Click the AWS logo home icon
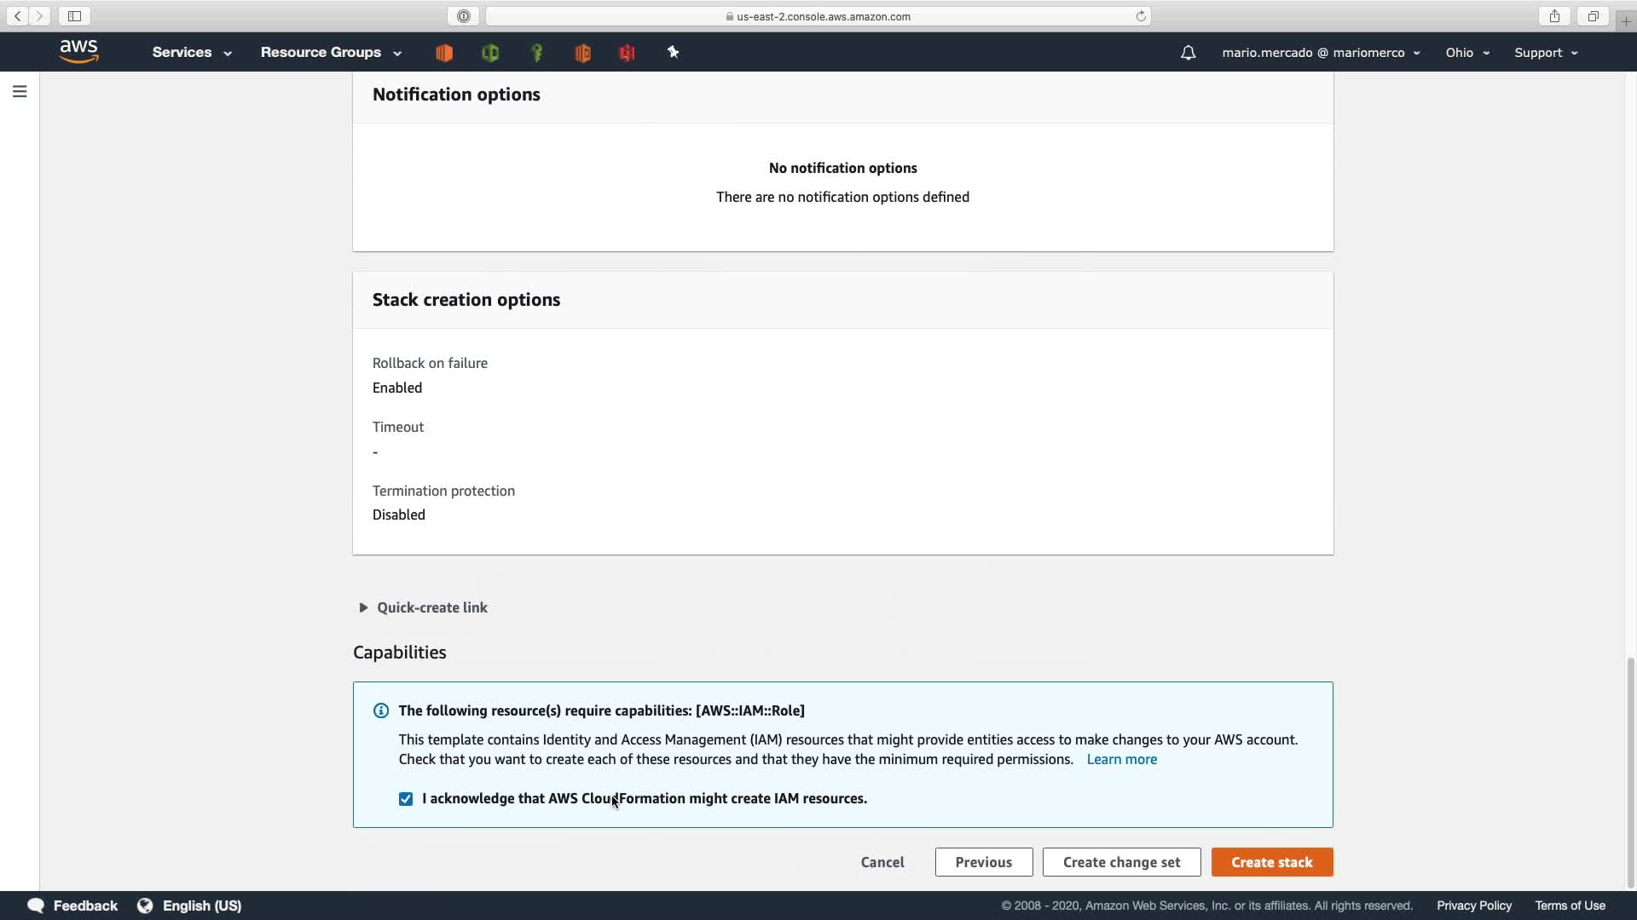 pos(78,52)
